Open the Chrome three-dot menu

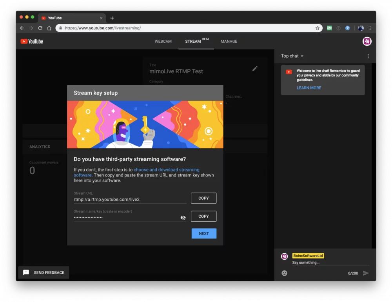(370, 28)
